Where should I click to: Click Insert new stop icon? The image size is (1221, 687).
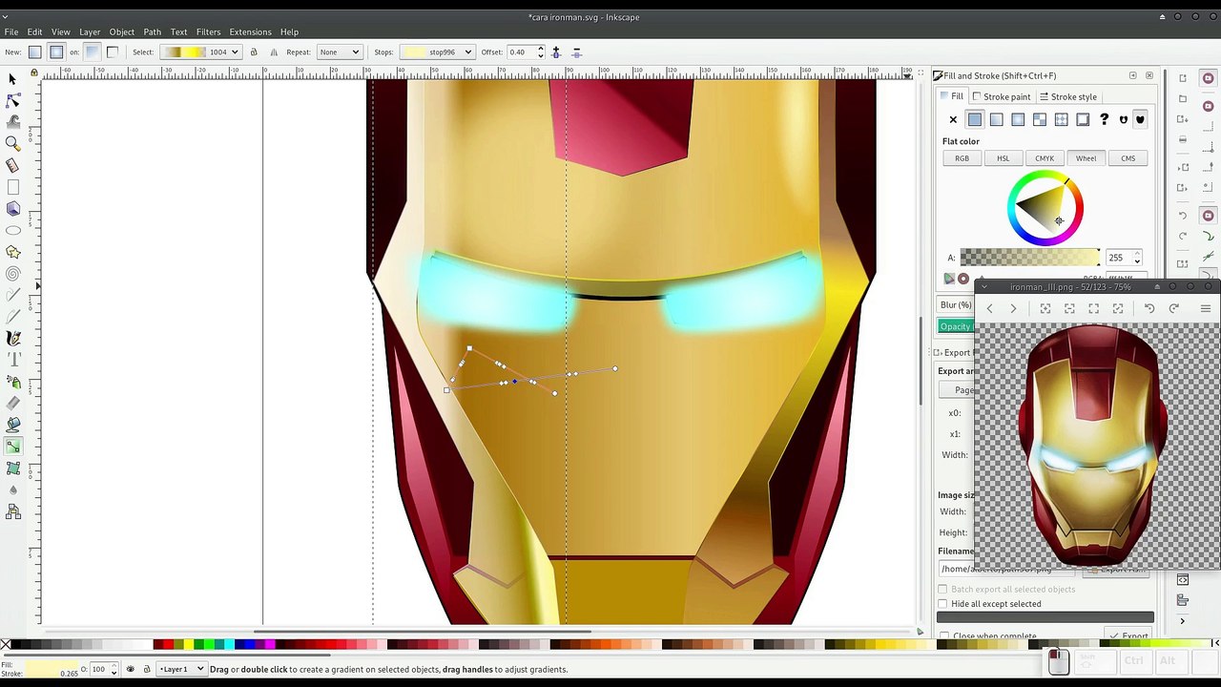click(556, 52)
